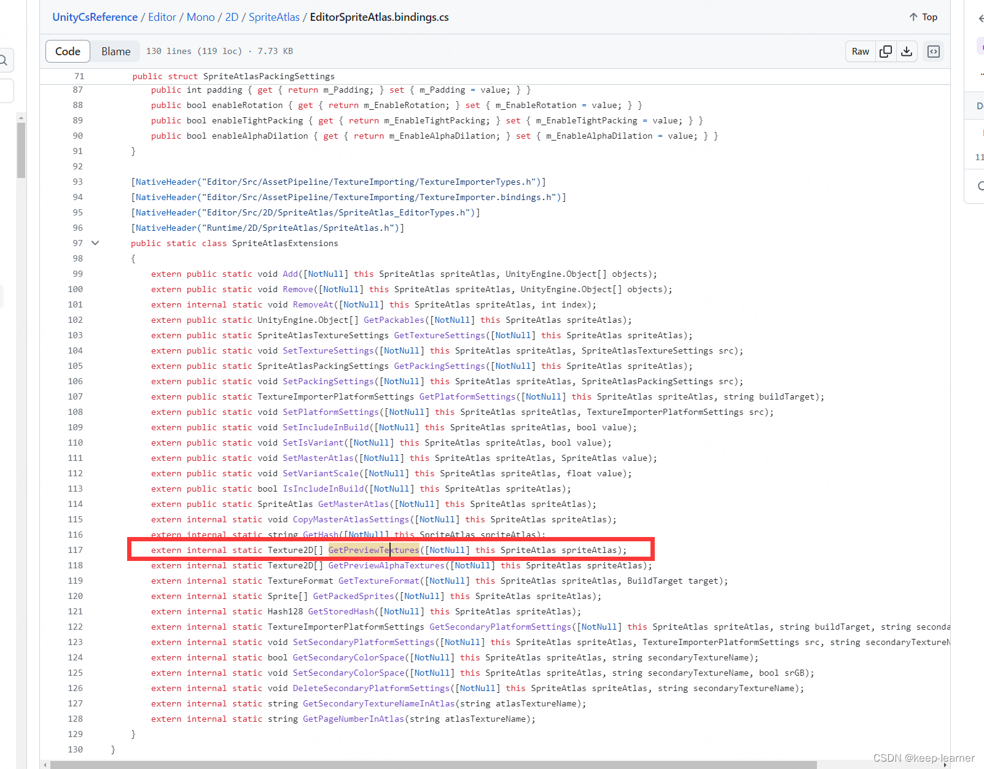Click the download raw file icon
984x769 pixels.
coord(907,51)
